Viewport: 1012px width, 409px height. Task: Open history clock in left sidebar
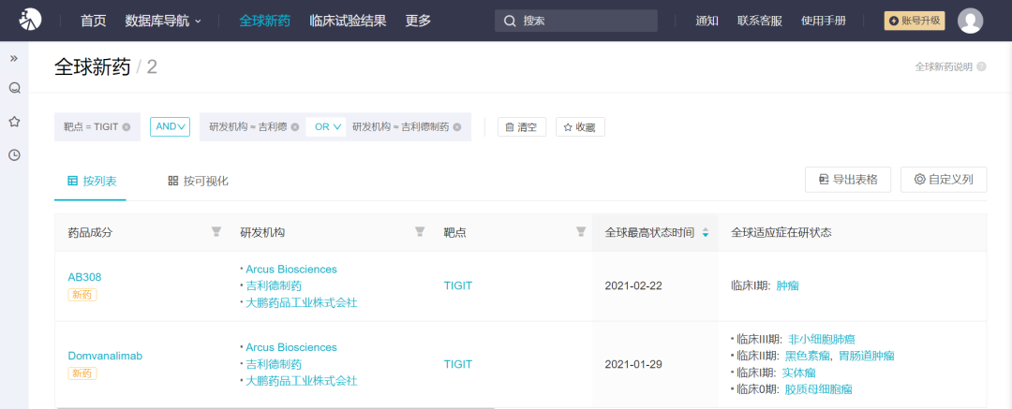[14, 154]
